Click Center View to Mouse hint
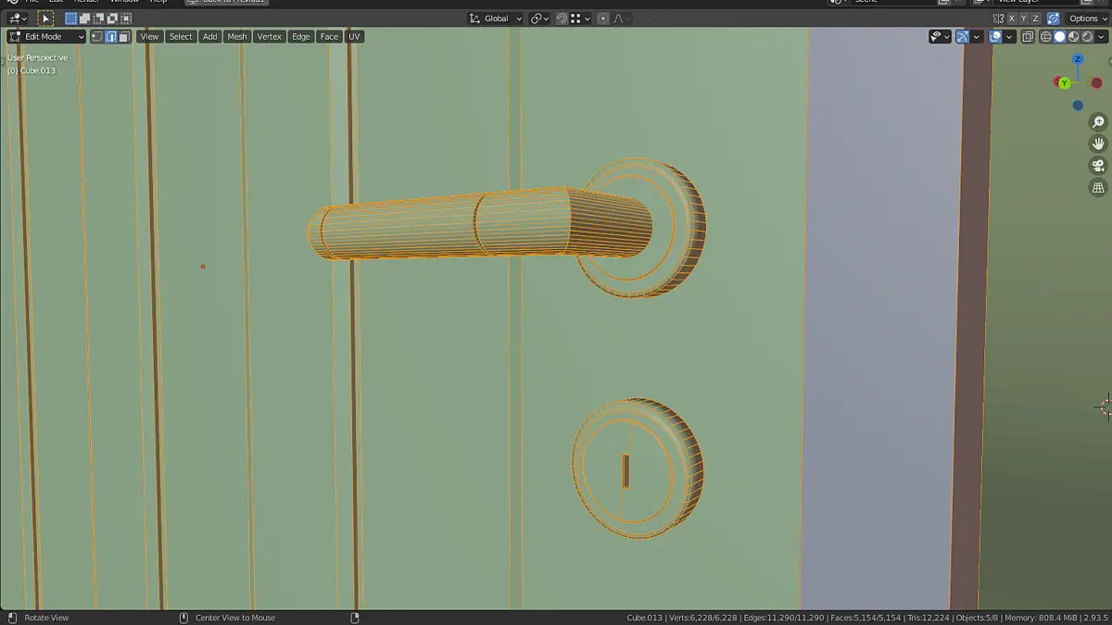Viewport: 1112px width, 625px height. click(235, 618)
